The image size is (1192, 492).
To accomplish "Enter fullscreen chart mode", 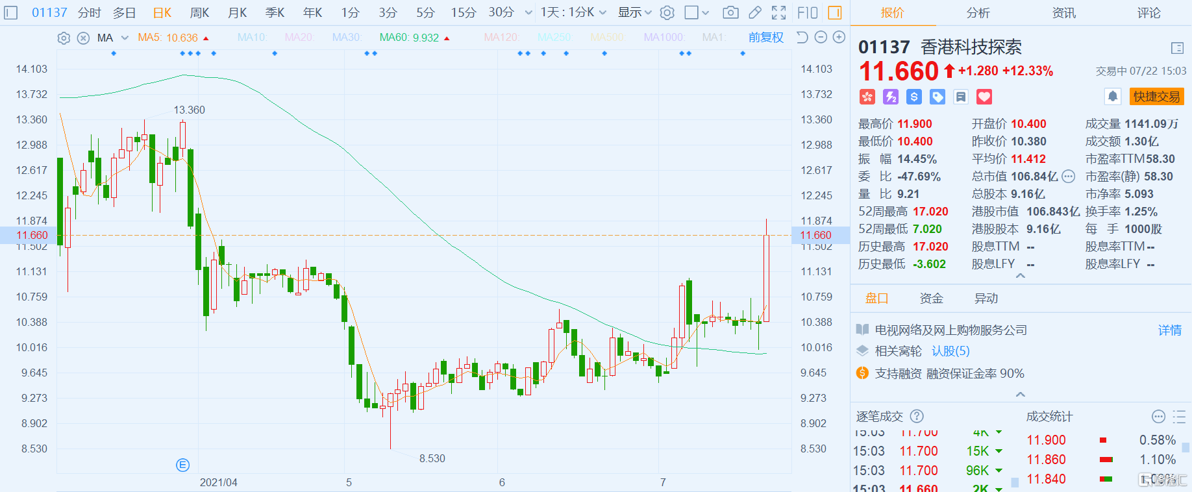I will (x=778, y=12).
